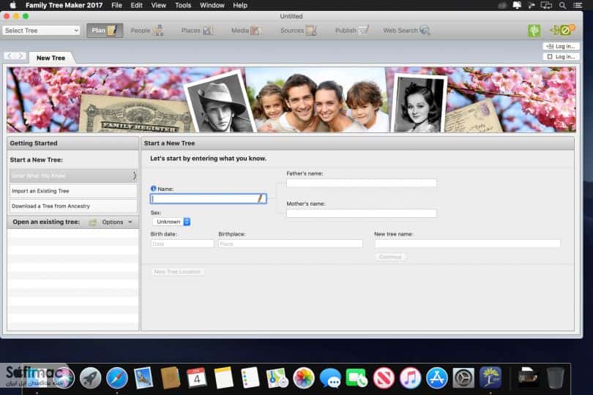
Task: Click the Father's name field
Action: pos(362,183)
